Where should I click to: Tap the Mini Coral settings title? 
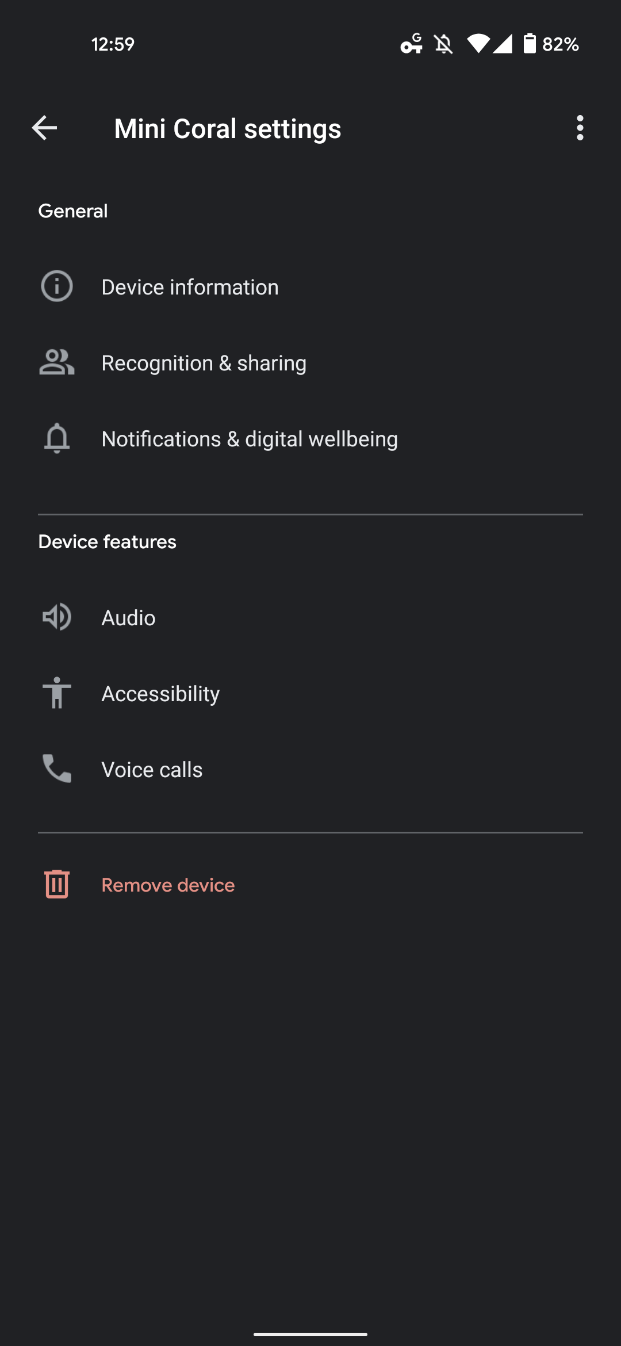coord(228,128)
